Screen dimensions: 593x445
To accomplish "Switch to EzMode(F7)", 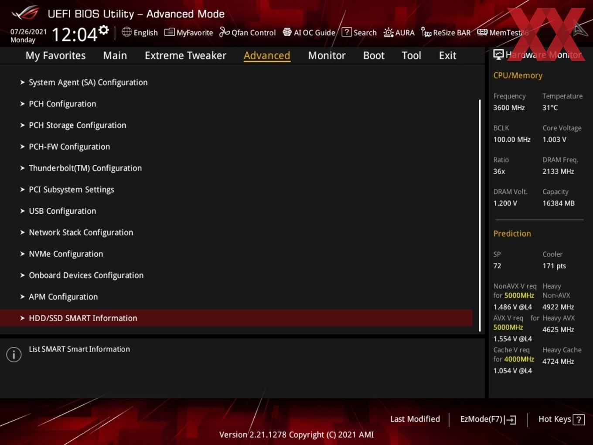I will pos(488,419).
